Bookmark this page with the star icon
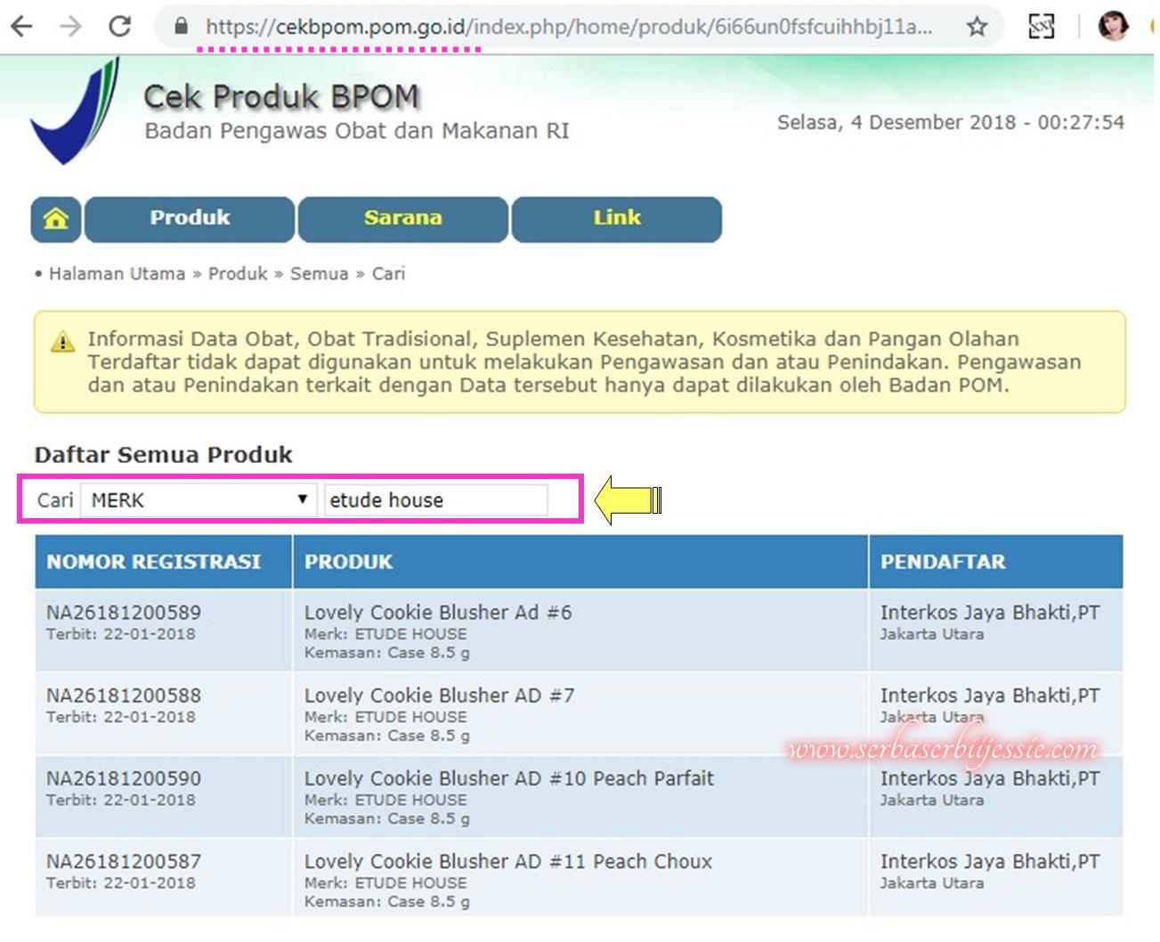This screenshot has width=1160, height=942. click(977, 27)
